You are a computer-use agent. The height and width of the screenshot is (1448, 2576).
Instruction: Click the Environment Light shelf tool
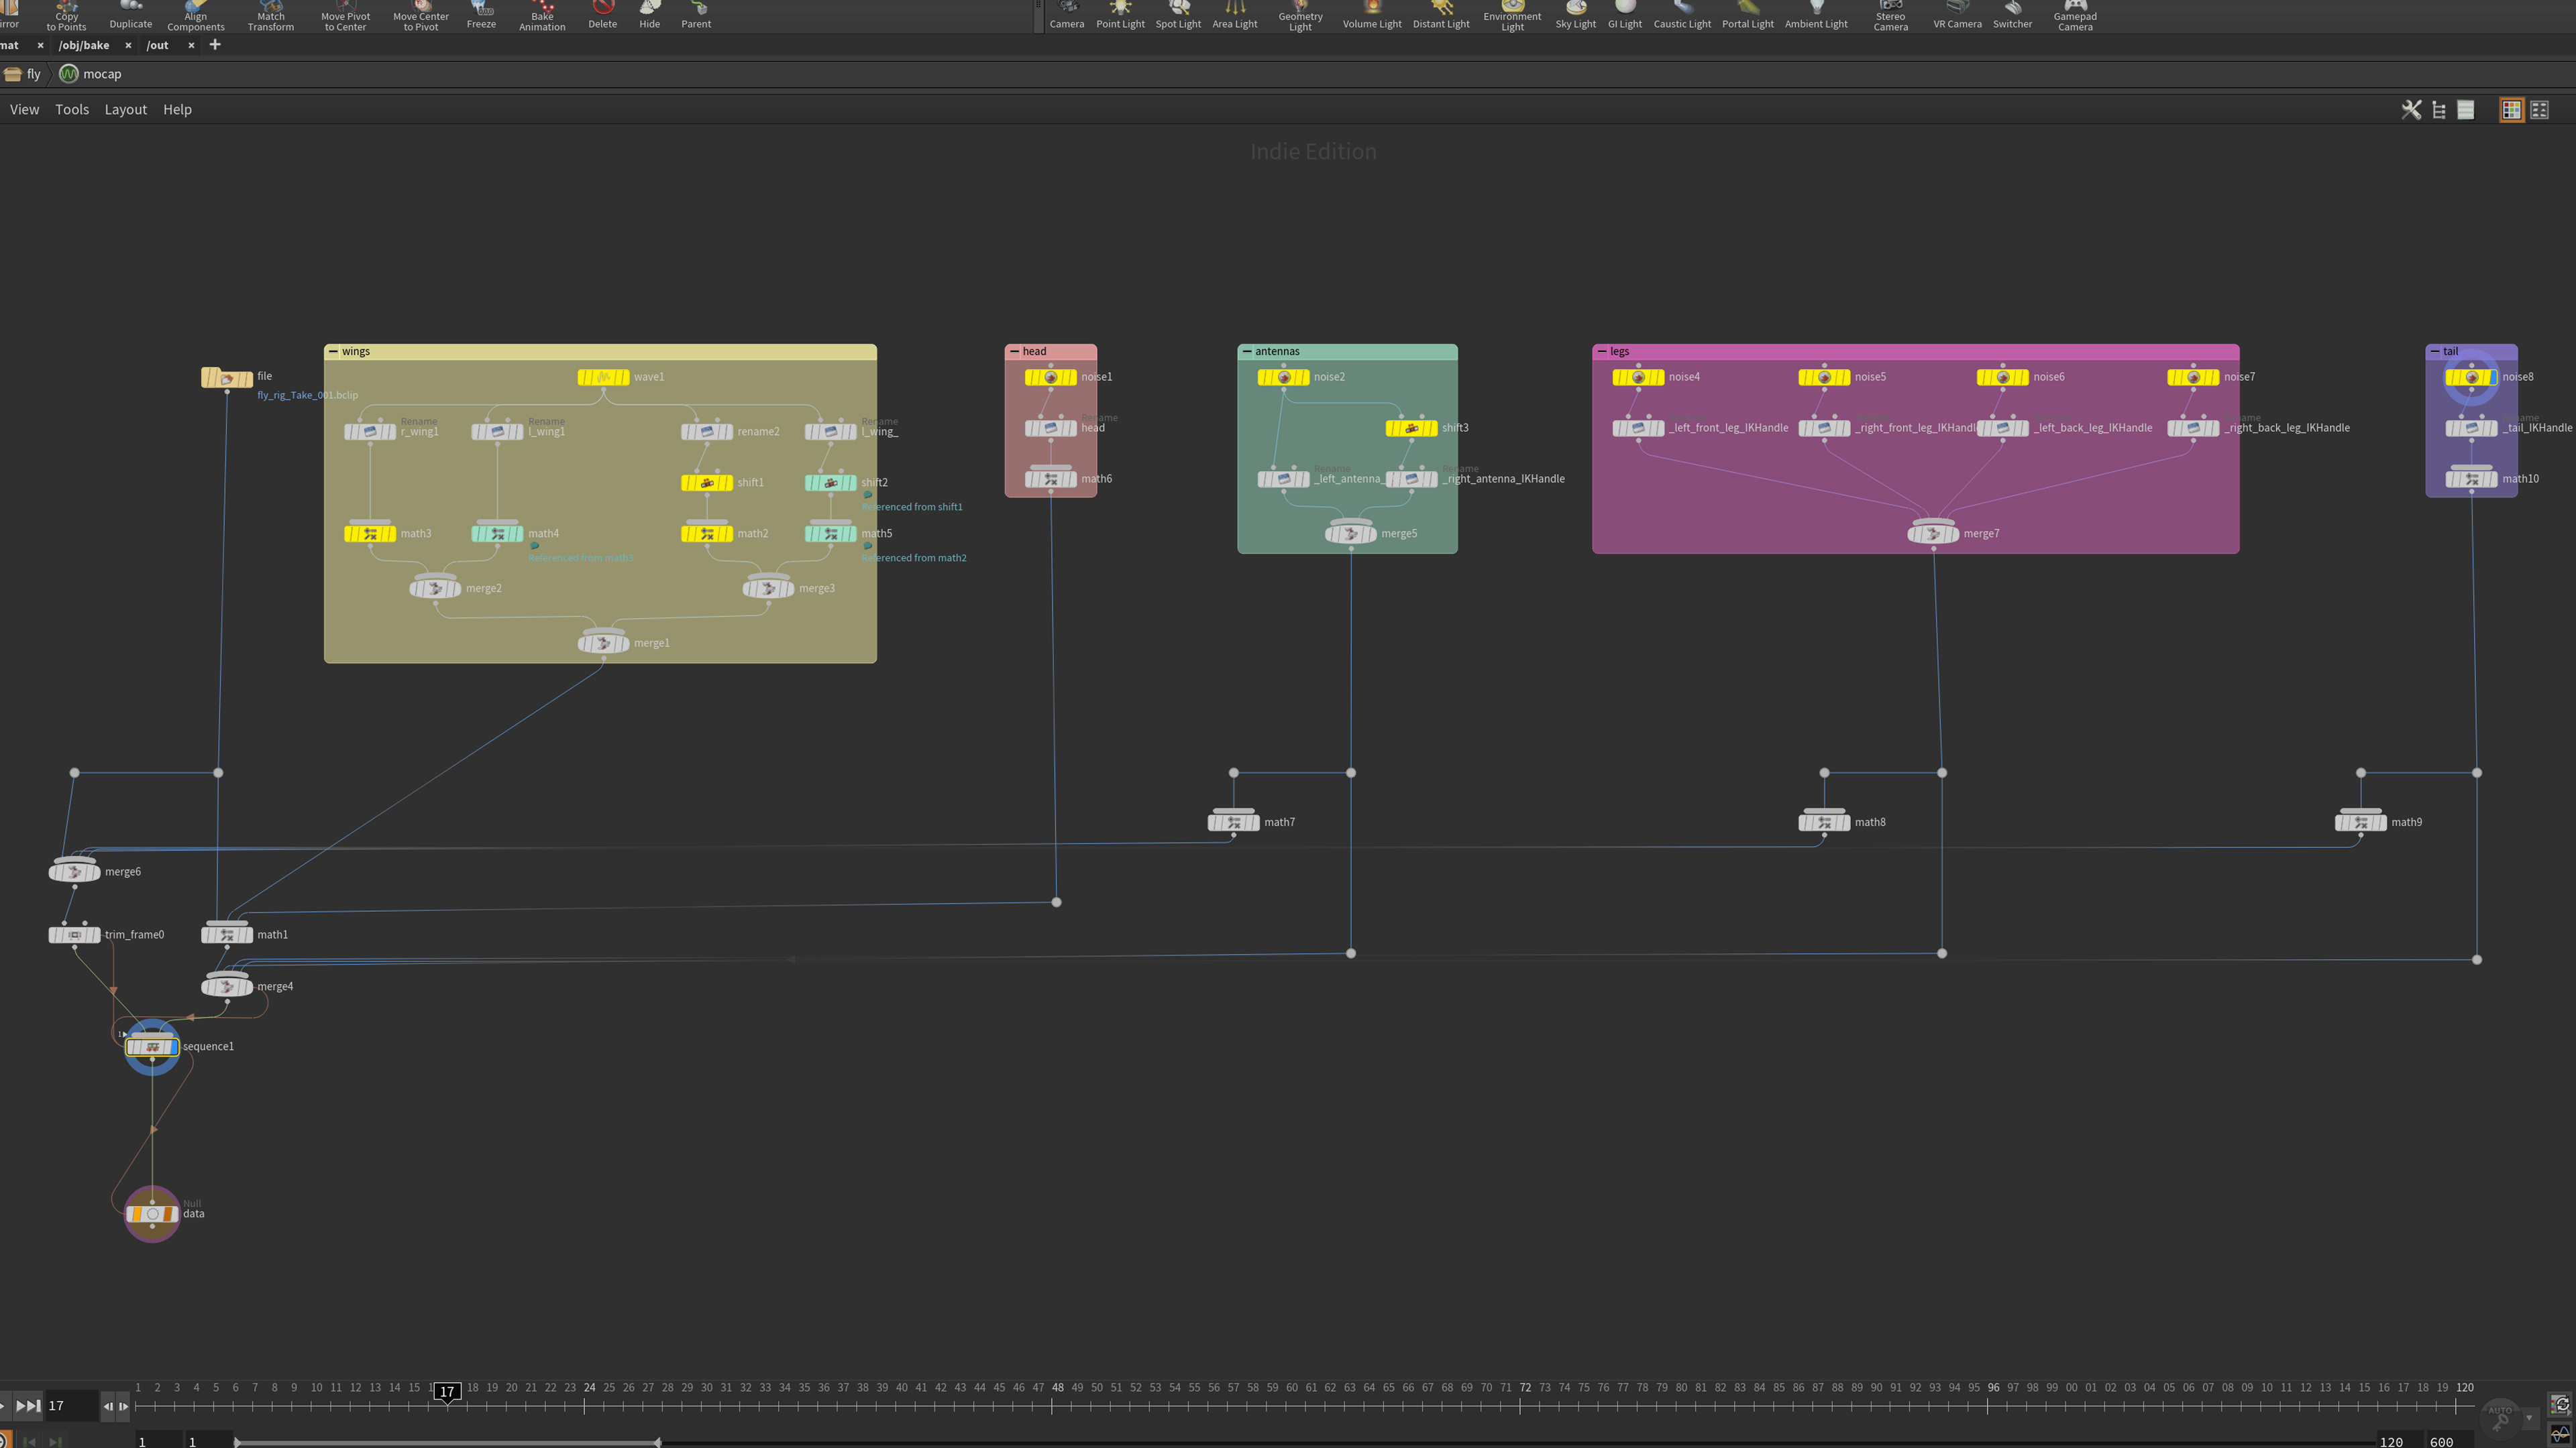(x=1512, y=17)
